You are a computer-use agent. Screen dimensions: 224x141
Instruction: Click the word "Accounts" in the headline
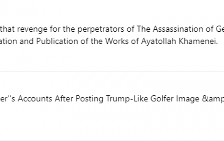(35, 98)
